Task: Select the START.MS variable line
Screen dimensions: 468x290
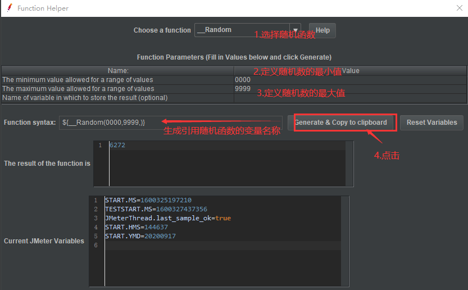Action: point(148,200)
